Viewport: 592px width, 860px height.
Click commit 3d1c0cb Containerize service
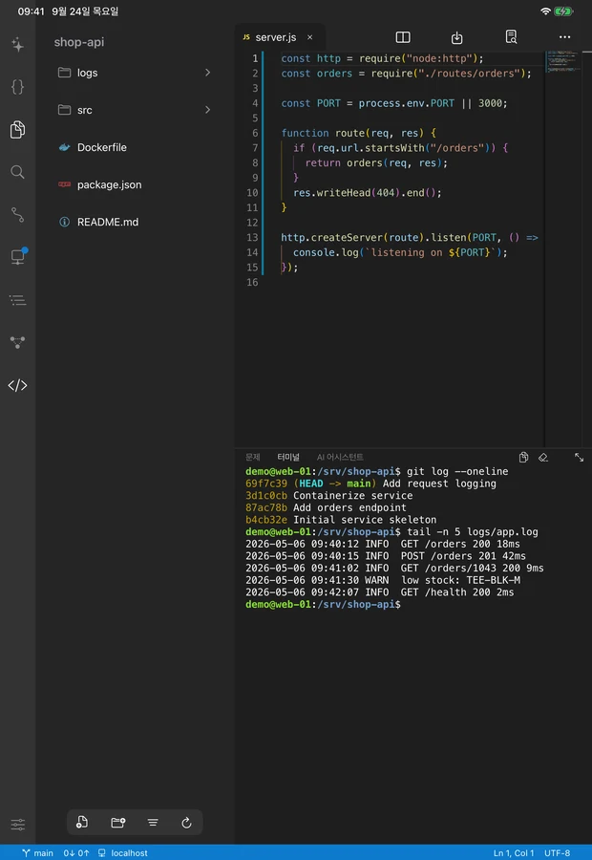[x=328, y=495]
